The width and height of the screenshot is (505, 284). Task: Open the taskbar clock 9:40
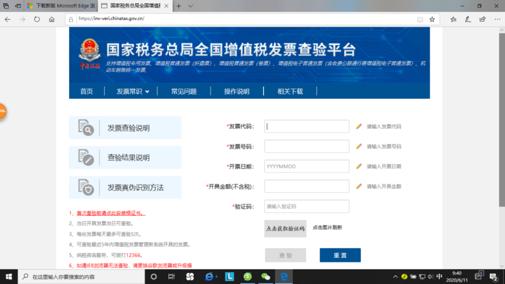pos(457,277)
